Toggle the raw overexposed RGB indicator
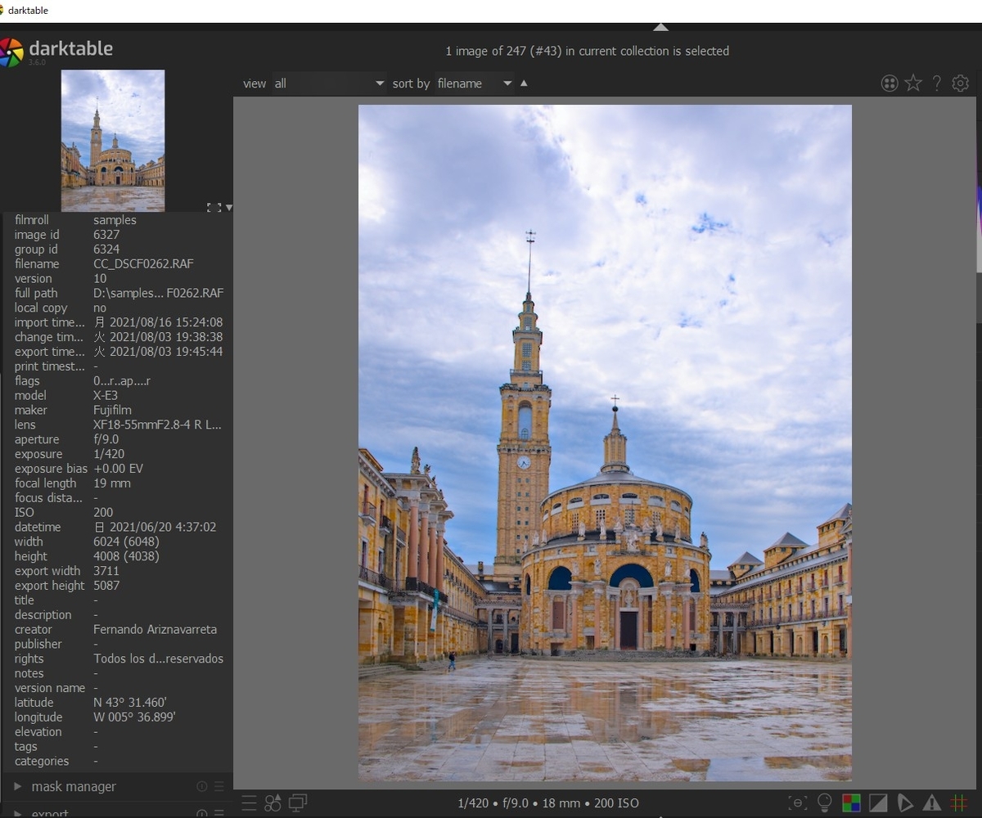 851,803
